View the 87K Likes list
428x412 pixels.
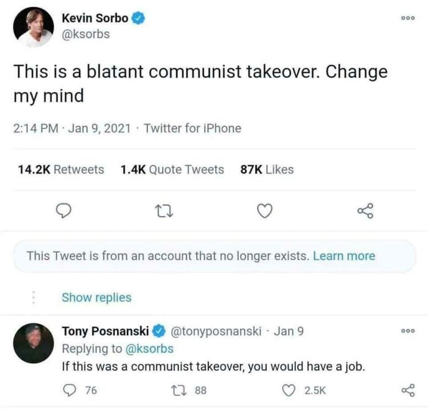[267, 170]
